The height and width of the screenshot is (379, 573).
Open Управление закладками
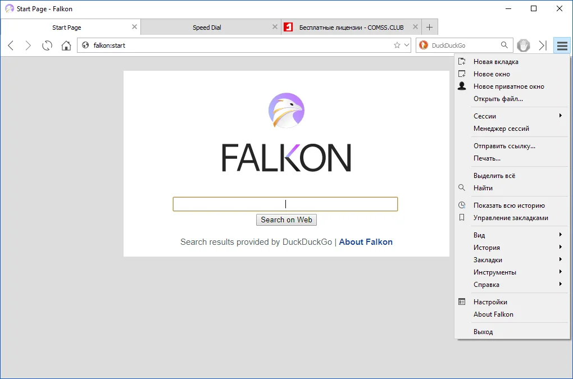point(512,218)
